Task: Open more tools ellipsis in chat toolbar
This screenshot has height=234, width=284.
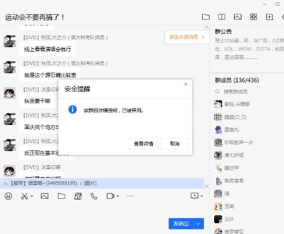Action: pyautogui.click(x=131, y=196)
